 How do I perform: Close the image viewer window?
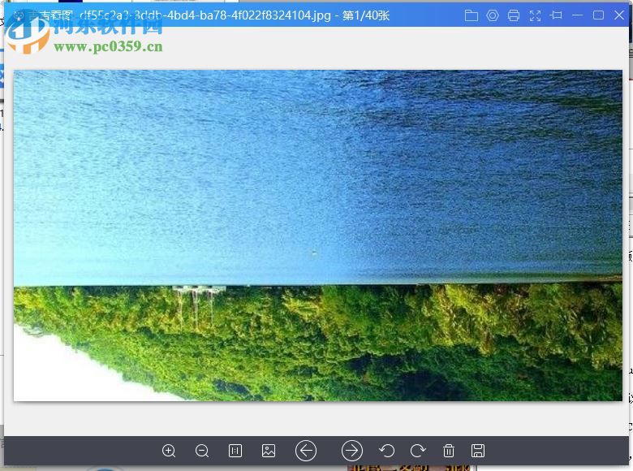point(619,15)
